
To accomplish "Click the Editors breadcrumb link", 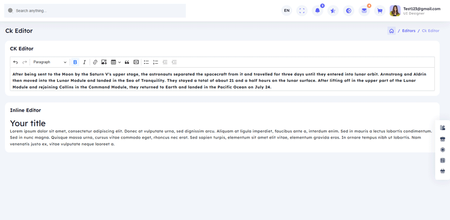I will [408, 31].
